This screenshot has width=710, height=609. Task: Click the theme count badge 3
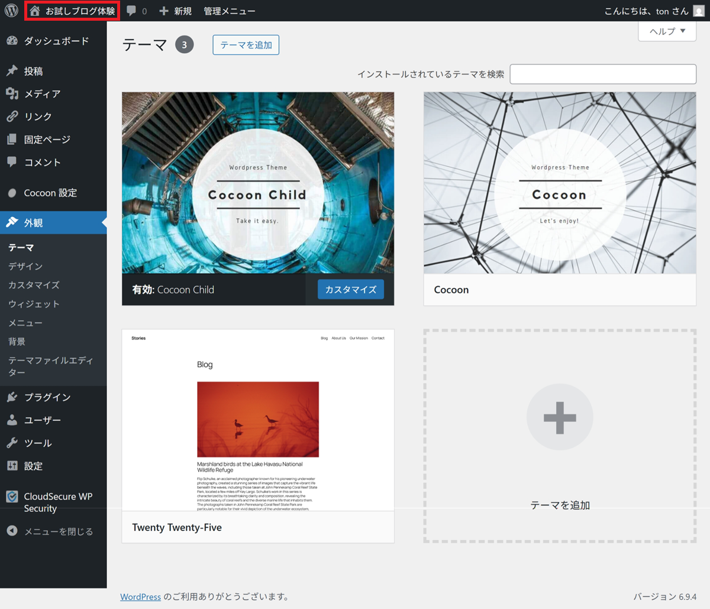pos(185,45)
